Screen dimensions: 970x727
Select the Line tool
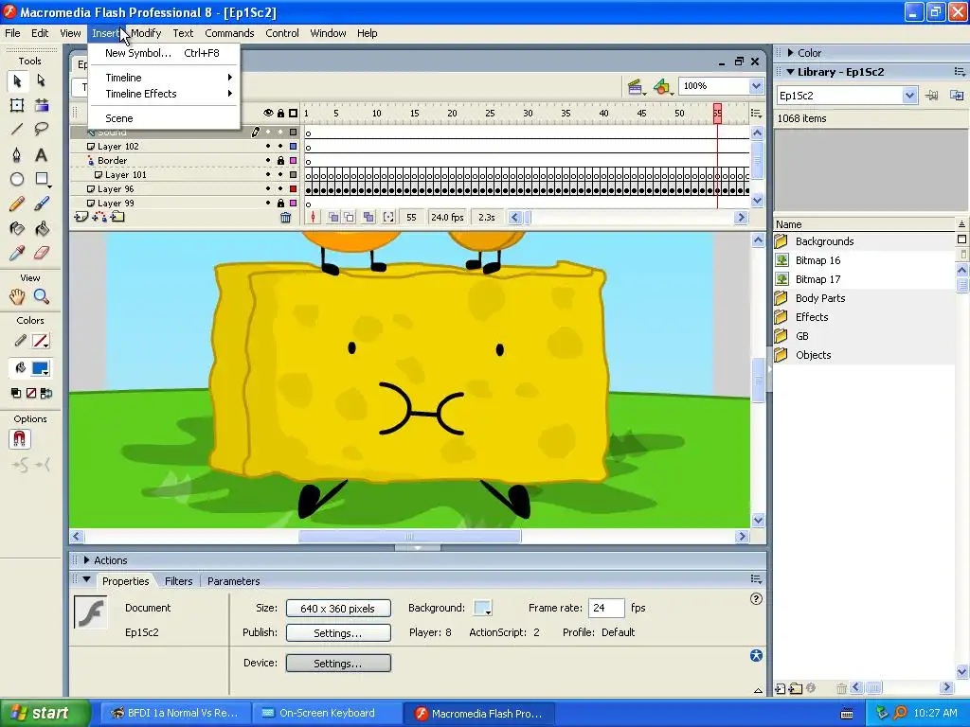(x=17, y=129)
